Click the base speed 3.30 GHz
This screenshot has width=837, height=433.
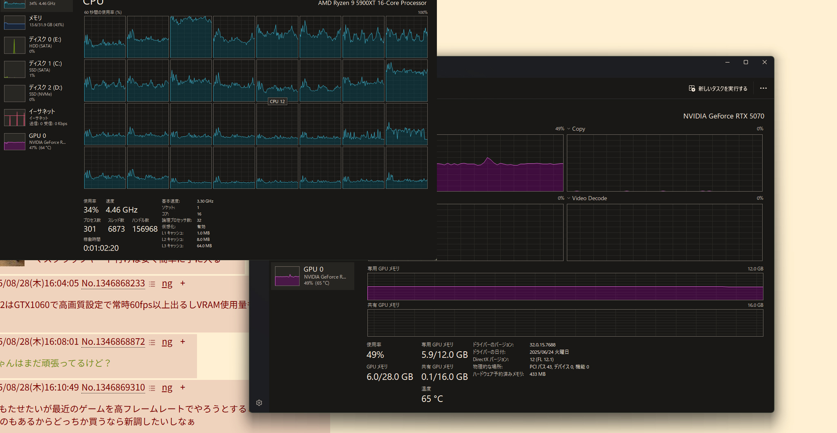(205, 201)
